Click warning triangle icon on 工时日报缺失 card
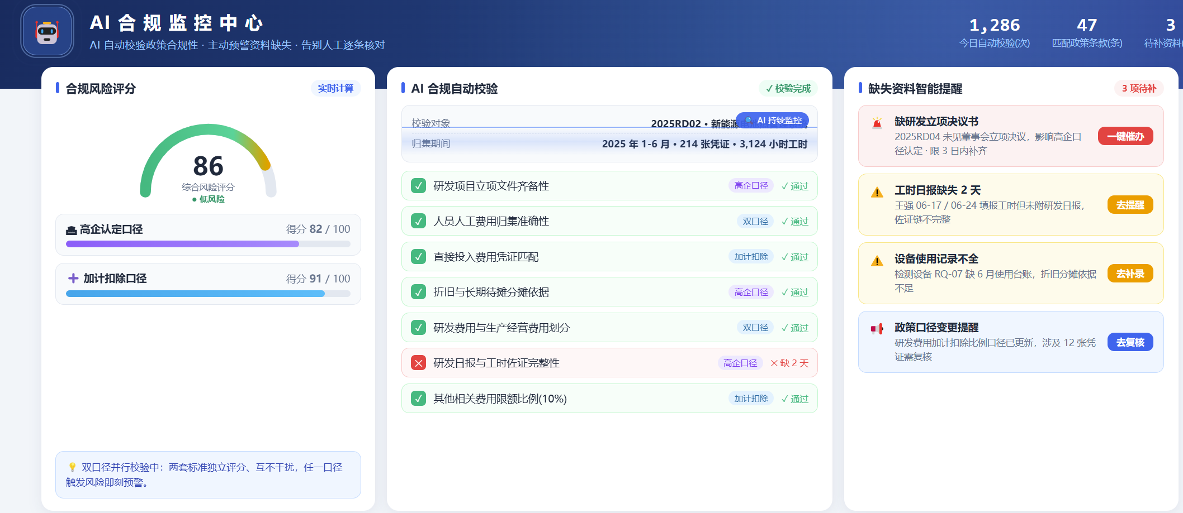1183x513 pixels. [x=877, y=192]
